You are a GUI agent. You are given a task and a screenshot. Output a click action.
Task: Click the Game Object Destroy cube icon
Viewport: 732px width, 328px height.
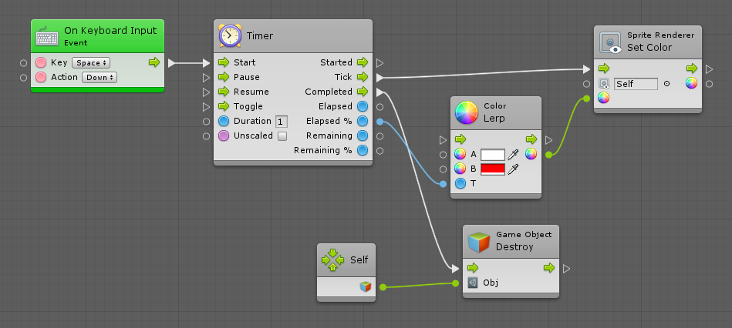(x=479, y=241)
